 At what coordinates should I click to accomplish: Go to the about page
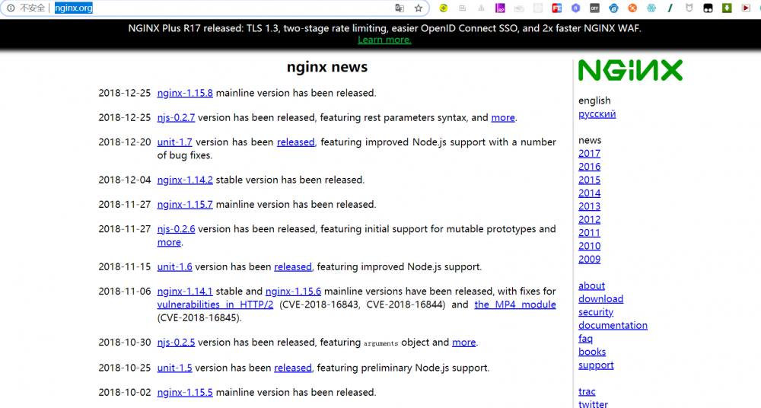pos(591,285)
